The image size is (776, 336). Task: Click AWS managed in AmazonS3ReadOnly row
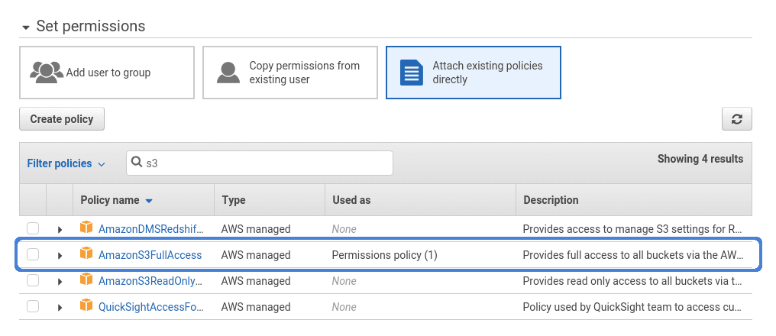coord(256,281)
